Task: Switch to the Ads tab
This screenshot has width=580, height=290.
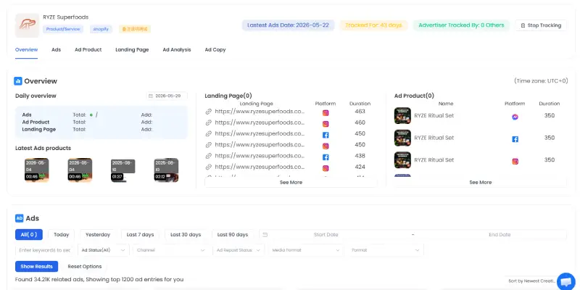Action: coord(57,49)
